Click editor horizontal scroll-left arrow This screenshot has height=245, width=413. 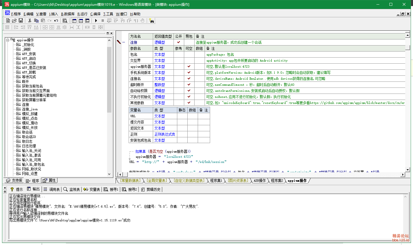pyautogui.click(x=120, y=174)
